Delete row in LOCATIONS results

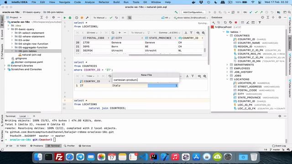click(x=125, y=32)
